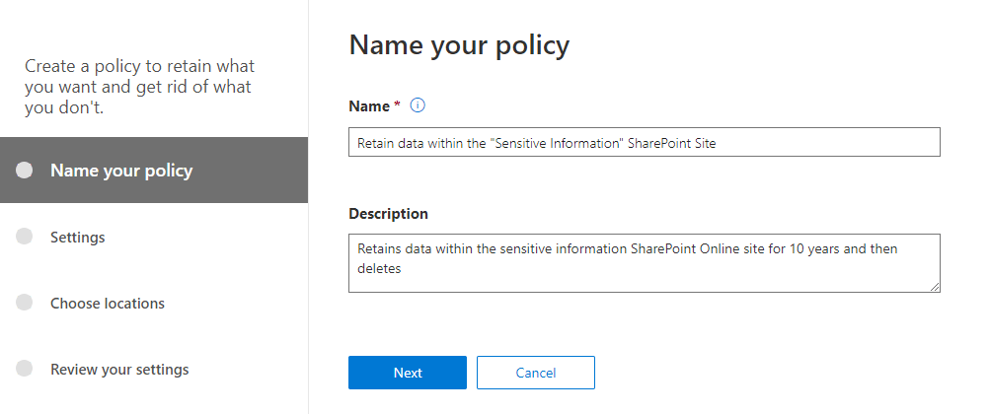The width and height of the screenshot is (989, 414).
Task: Cancel the policy creation
Action: 535,373
